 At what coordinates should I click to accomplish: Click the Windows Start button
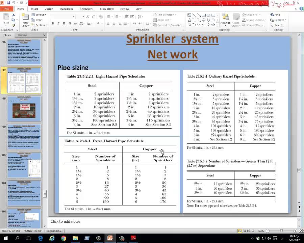5,238
